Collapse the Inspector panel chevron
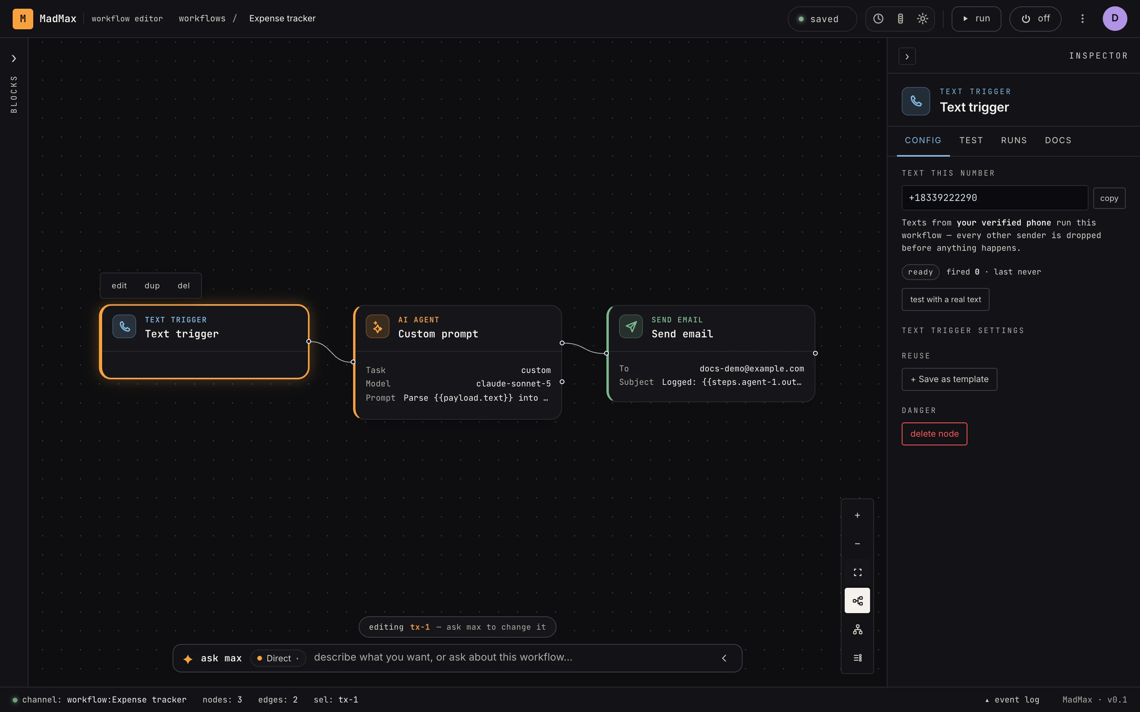1140x712 pixels. point(907,57)
